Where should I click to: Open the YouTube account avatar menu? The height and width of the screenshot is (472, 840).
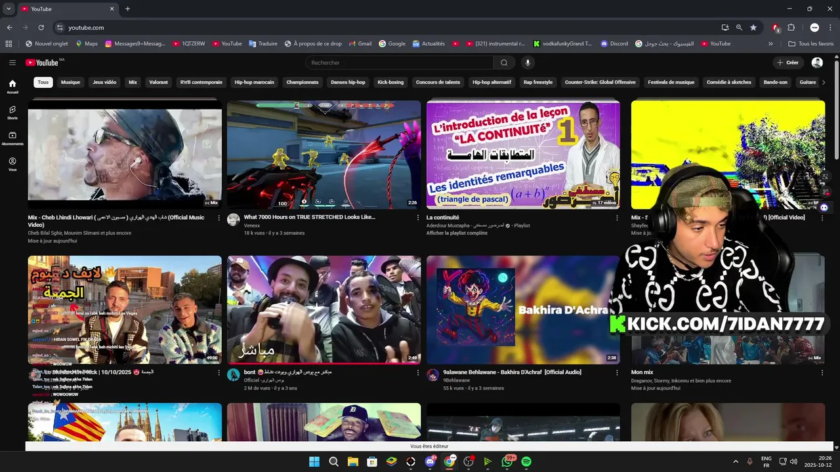coord(817,62)
